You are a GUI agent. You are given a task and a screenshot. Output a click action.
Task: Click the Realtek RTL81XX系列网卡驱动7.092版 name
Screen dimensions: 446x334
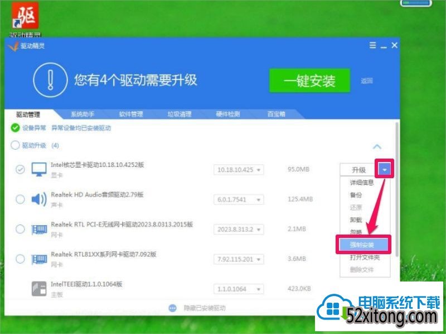[x=104, y=254]
